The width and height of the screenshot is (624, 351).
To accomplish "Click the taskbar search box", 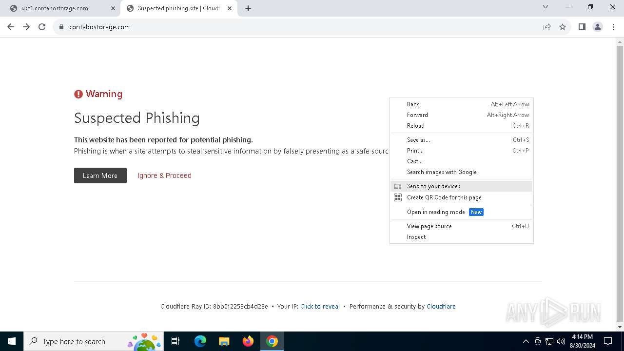I will [94, 341].
